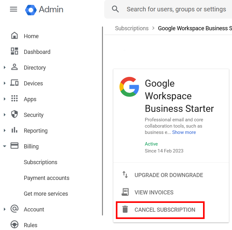232x230 pixels.
Task: Click the Apps dots grid icon
Action: (x=14, y=98)
